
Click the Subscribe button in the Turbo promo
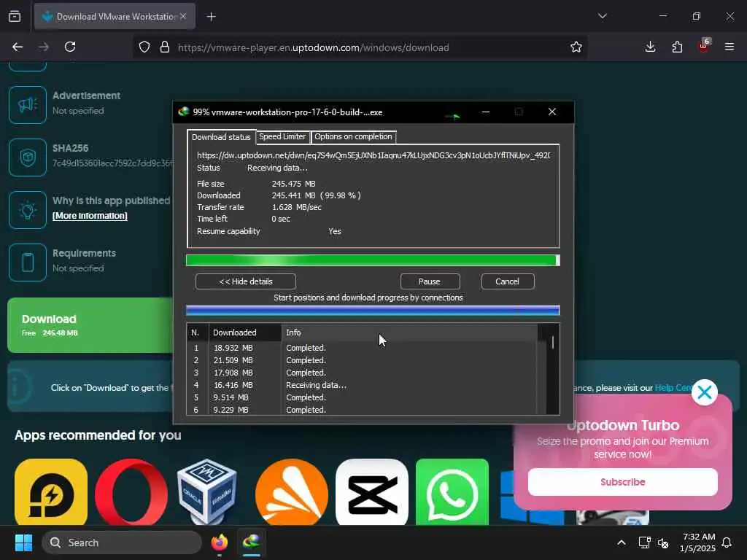[x=623, y=482]
